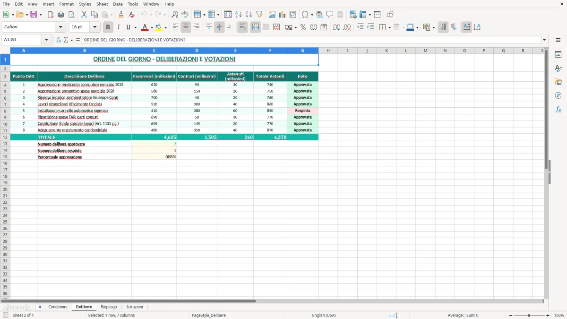Click the Copy icon
The height and width of the screenshot is (319, 567).
[x=94, y=15]
